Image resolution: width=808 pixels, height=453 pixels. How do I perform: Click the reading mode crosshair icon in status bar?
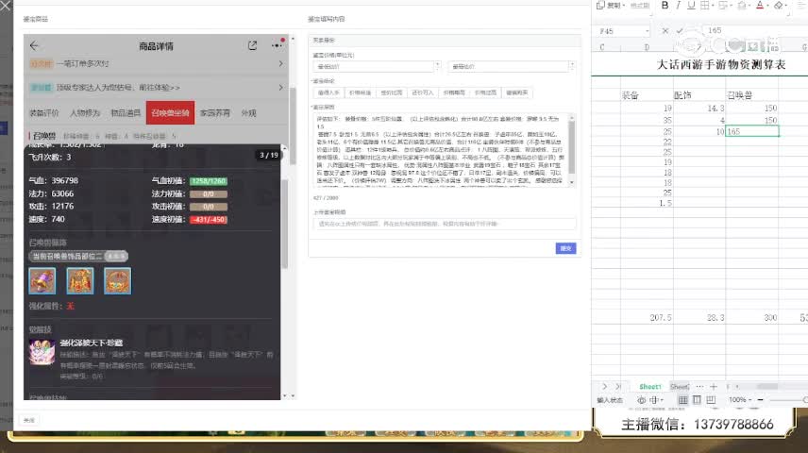(x=654, y=400)
